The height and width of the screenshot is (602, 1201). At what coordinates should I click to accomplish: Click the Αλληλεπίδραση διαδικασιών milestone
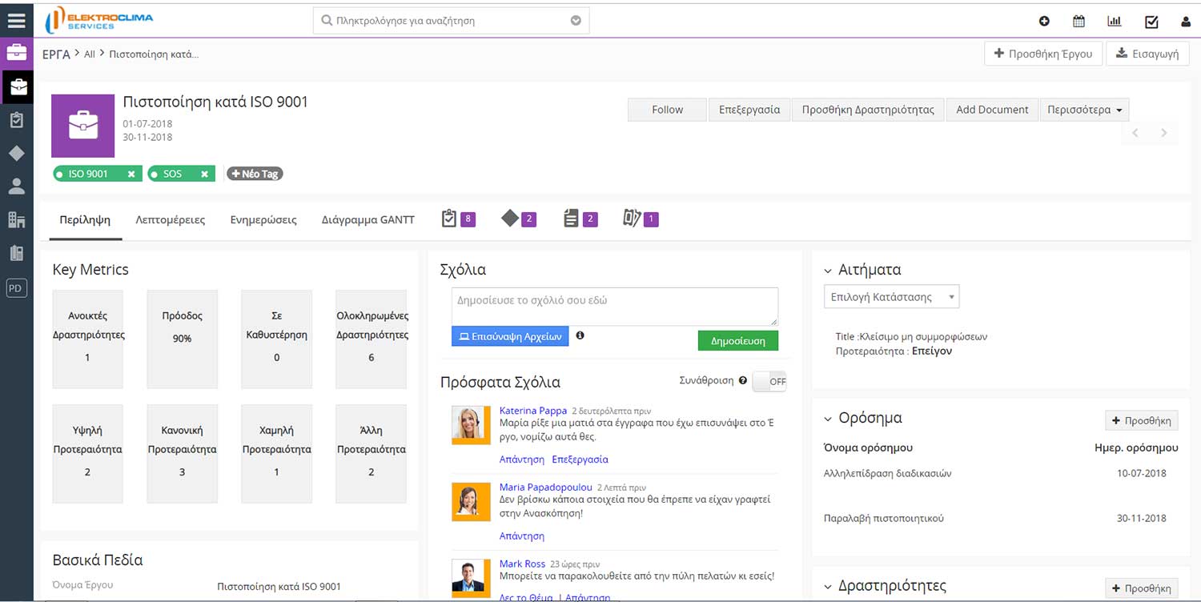click(888, 473)
